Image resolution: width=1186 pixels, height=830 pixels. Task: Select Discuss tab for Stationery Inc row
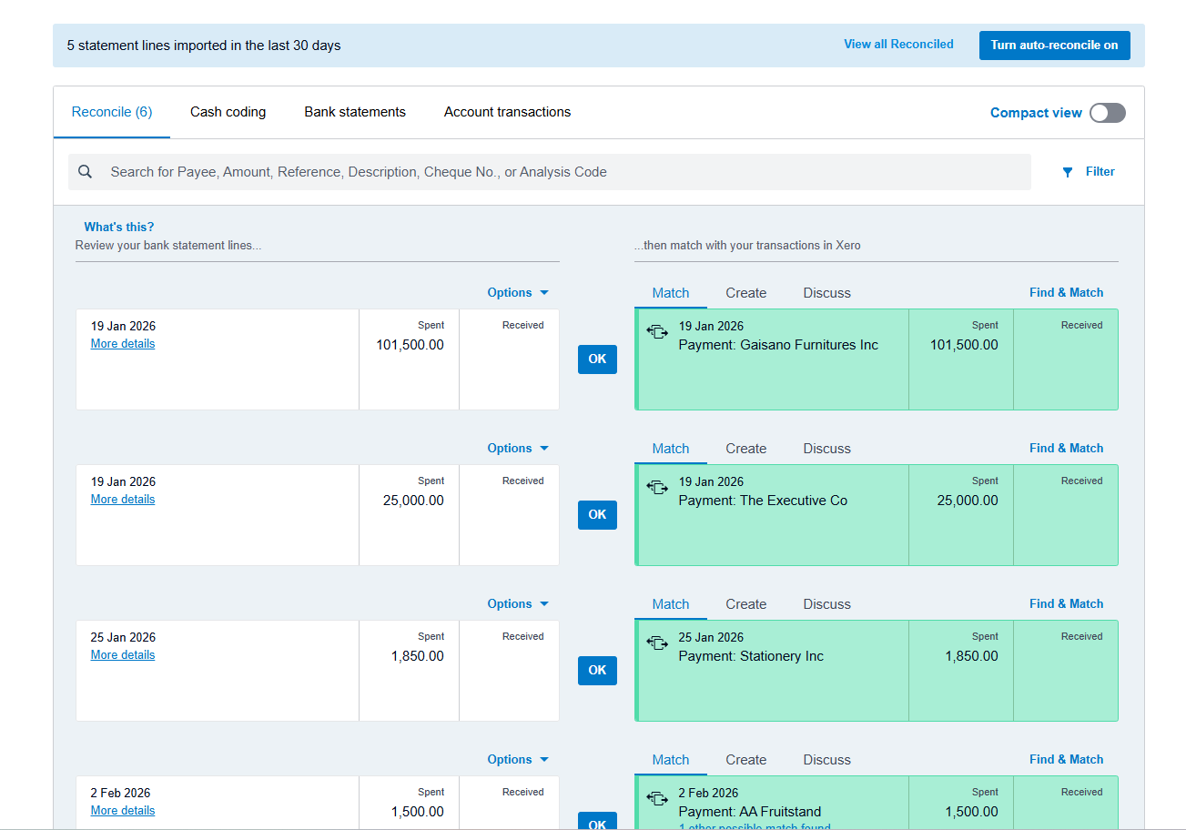(x=827, y=604)
